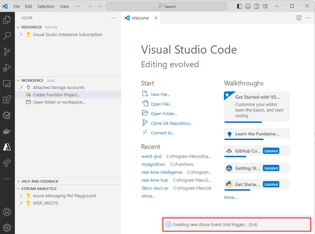Open the Run and Debug view
Viewport: 315px width, 234px height.
tap(7, 68)
